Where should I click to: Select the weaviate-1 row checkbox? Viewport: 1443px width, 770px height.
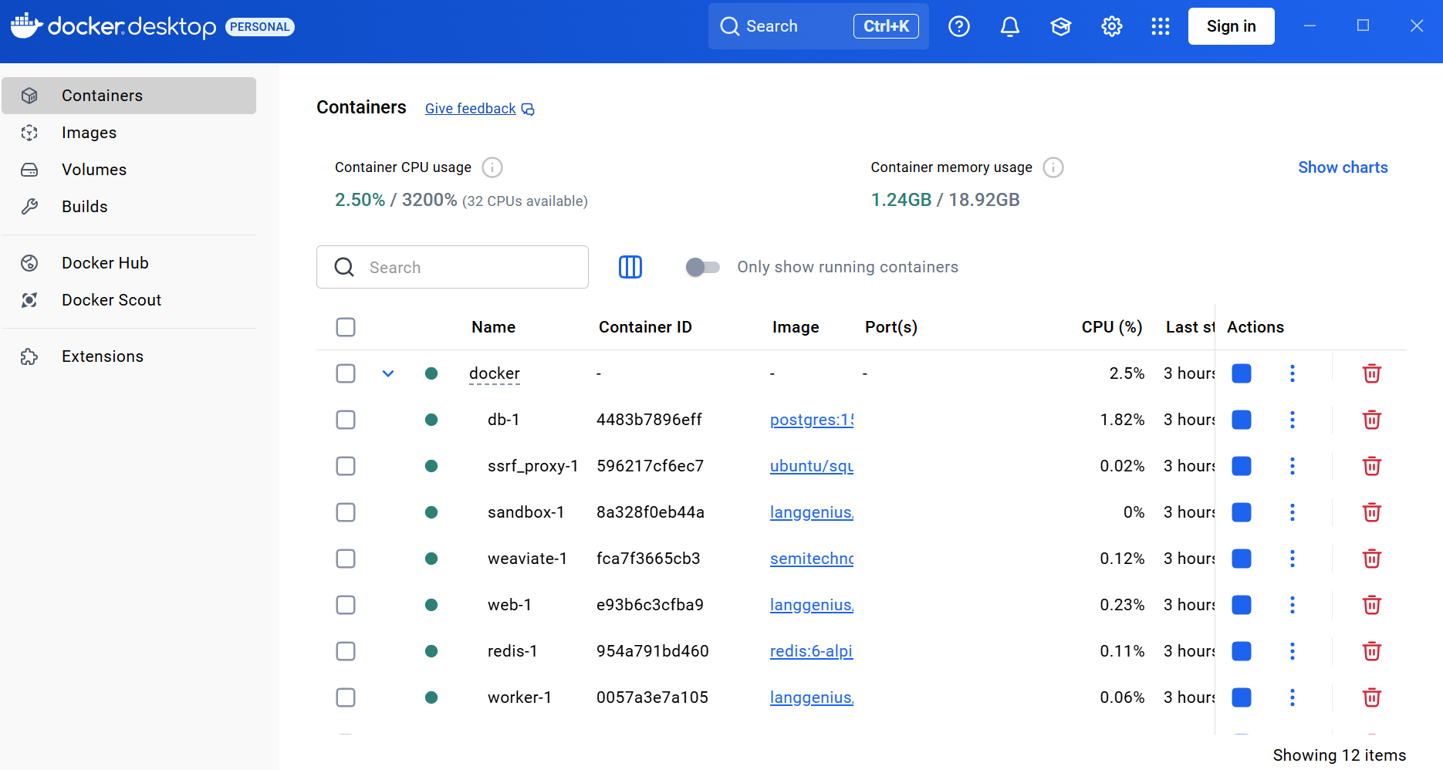346,559
